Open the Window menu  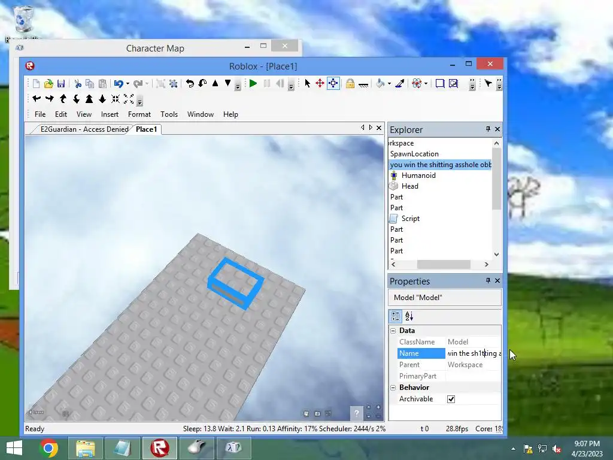[x=201, y=114]
